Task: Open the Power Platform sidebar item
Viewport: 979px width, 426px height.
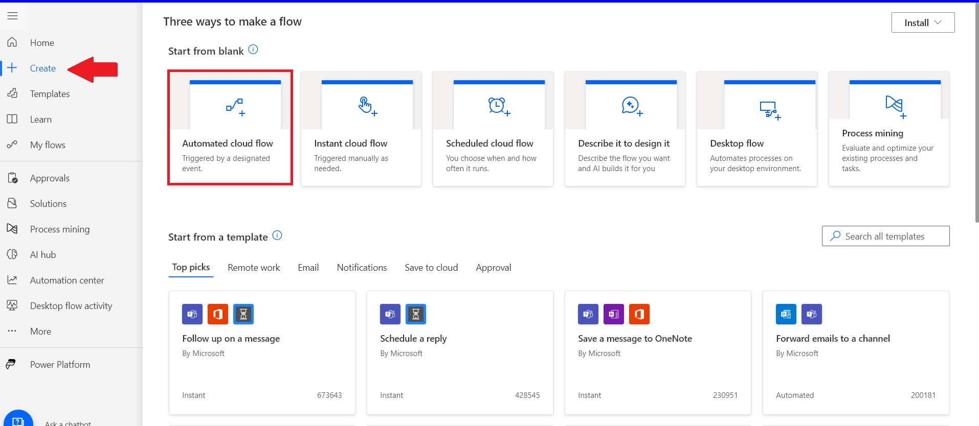Action: click(59, 365)
